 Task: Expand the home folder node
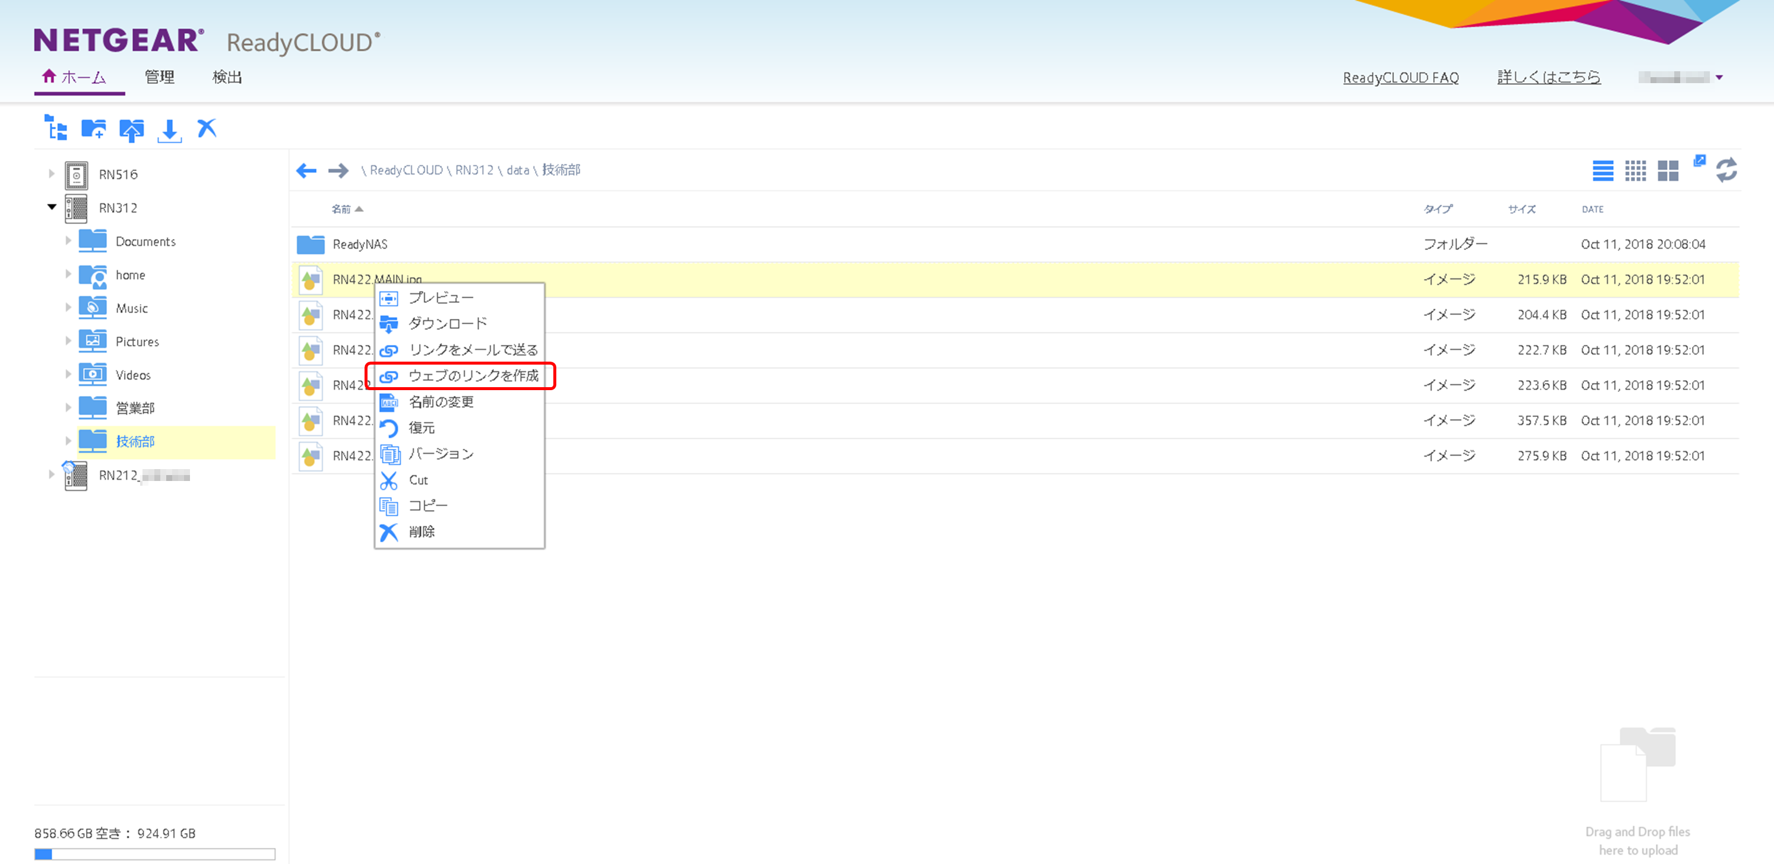68,274
